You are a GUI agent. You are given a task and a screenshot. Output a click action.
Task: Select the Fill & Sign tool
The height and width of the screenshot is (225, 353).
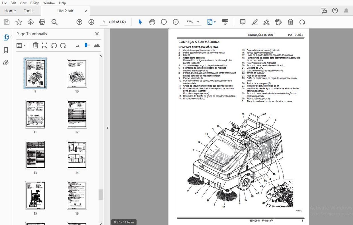(266, 22)
